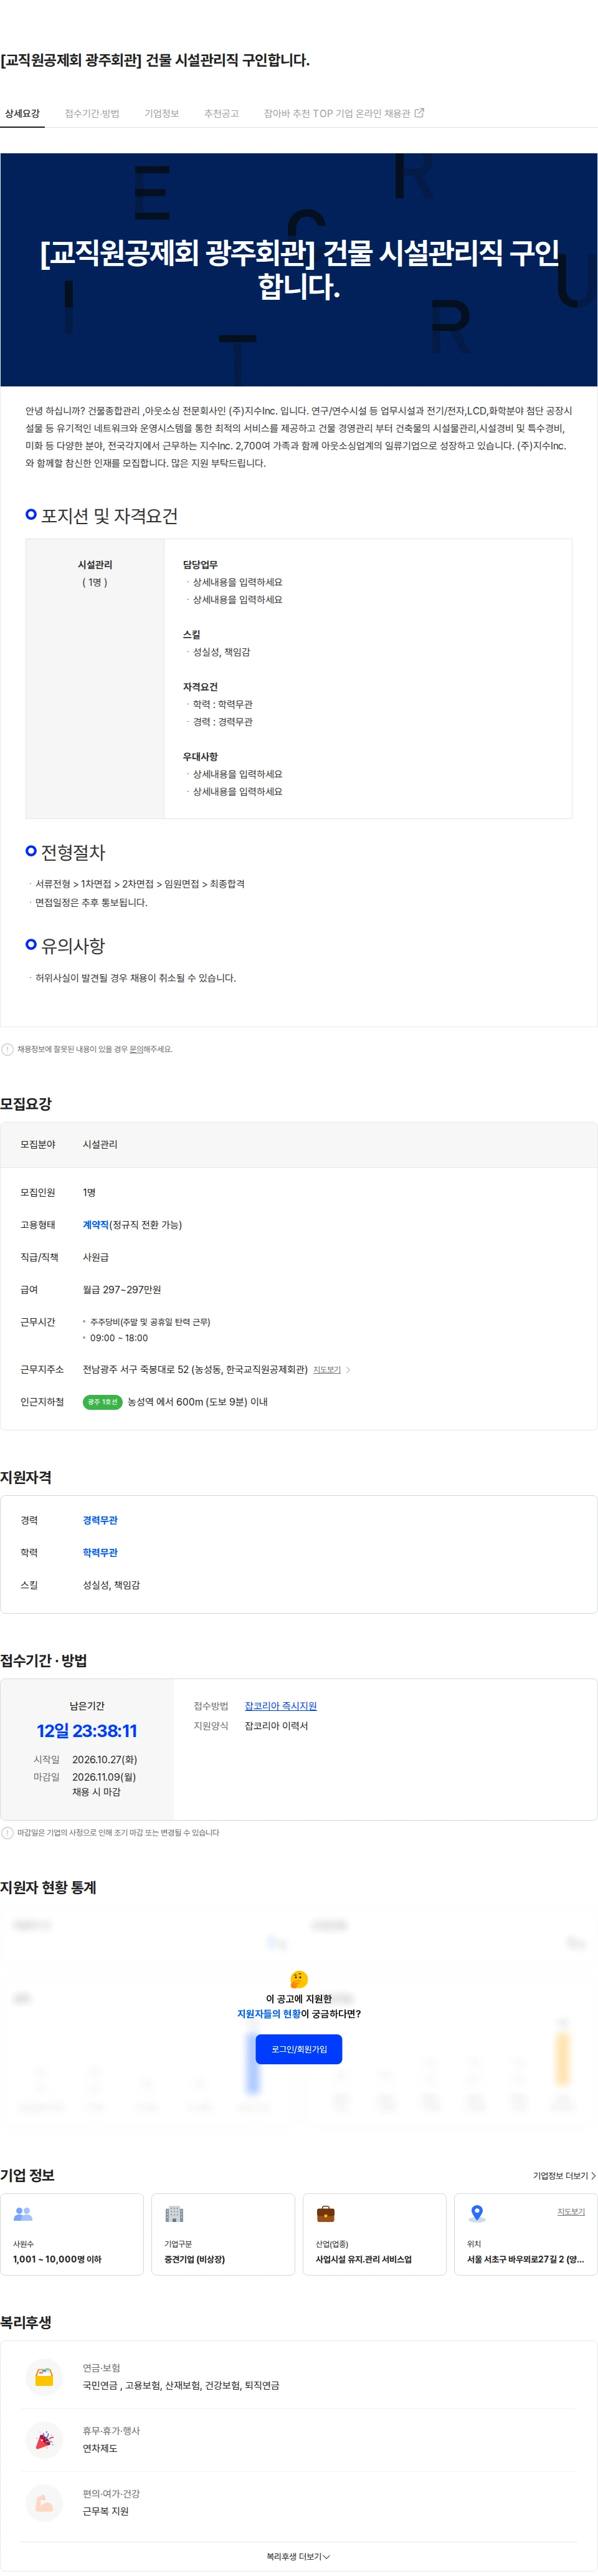This screenshot has width=598, height=2576.
Task: Click the 문의 link for wrong job info
Action: [x=137, y=1049]
